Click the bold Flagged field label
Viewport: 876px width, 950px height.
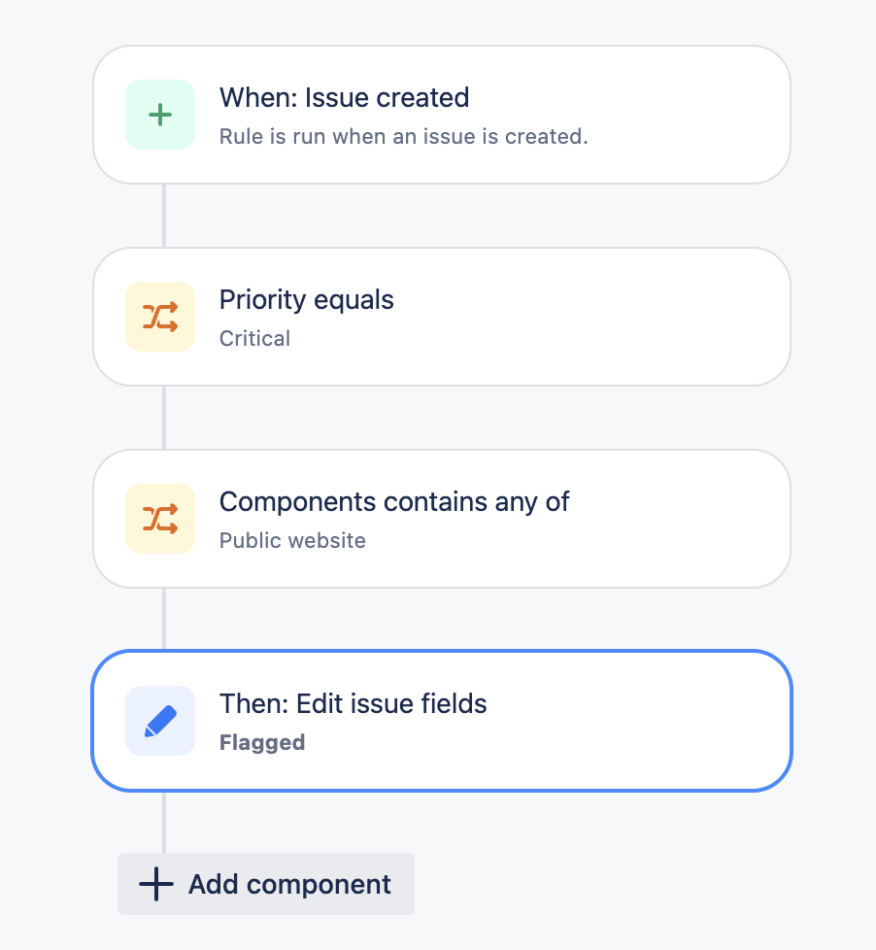262,742
